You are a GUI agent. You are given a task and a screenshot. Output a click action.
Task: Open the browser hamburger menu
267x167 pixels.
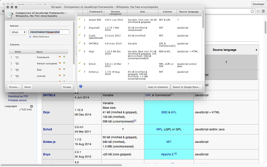pyautogui.click(x=263, y=11)
